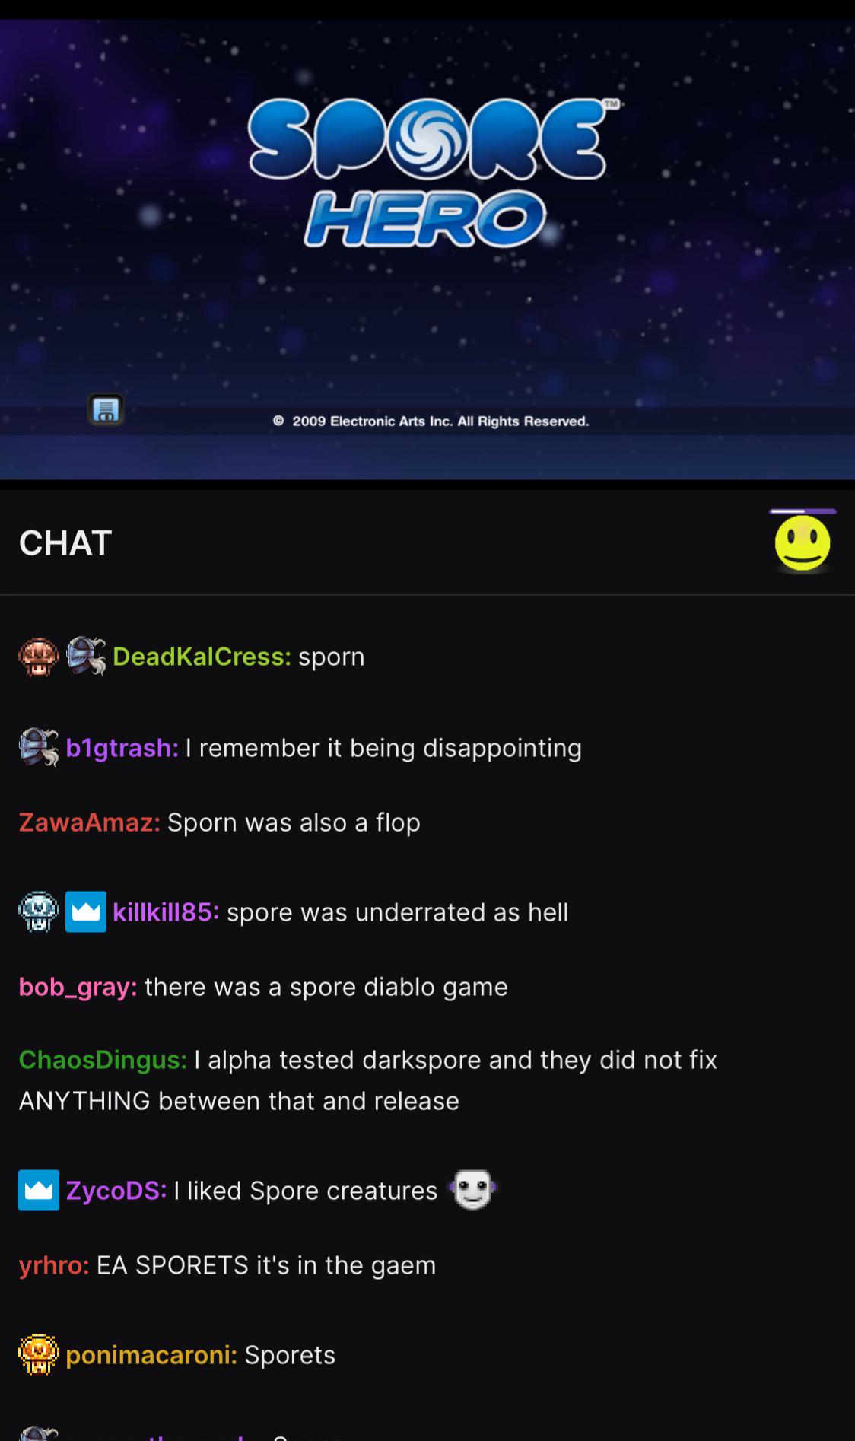Screen dimensions: 855x1441
Task: Click killkill85's pale mushroom badge
Action: pyautogui.click(x=39, y=911)
